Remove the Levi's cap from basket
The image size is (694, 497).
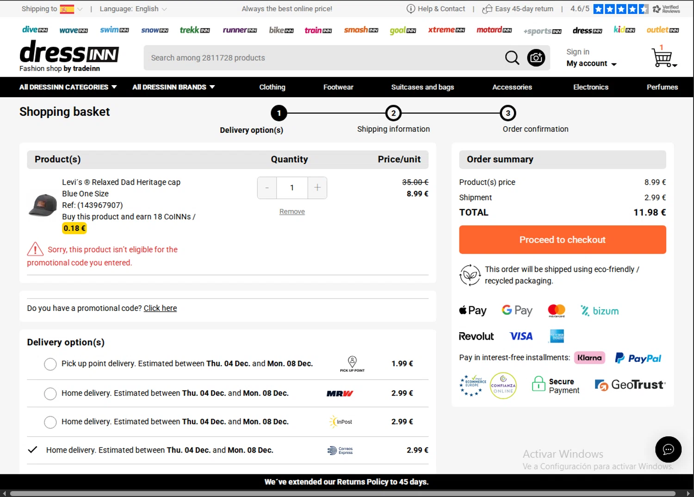(x=292, y=211)
